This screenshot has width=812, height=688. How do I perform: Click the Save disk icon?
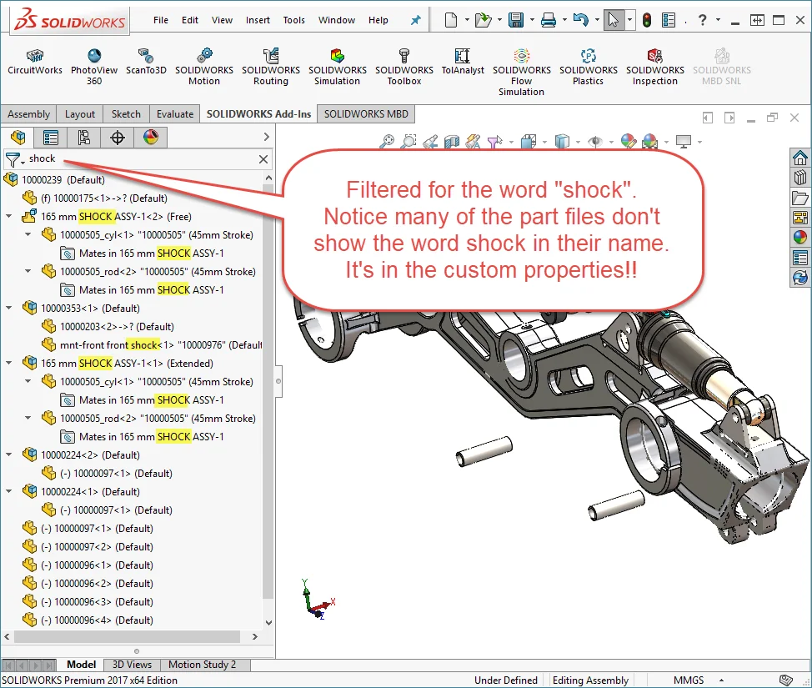point(516,20)
